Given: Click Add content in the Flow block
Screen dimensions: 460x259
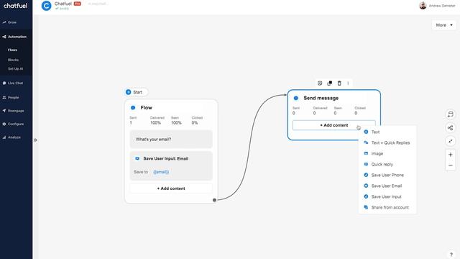Looking at the screenshot, I should (x=171, y=188).
